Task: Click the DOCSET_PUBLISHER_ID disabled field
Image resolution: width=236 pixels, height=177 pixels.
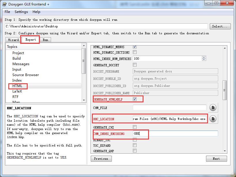Action: [175, 86]
